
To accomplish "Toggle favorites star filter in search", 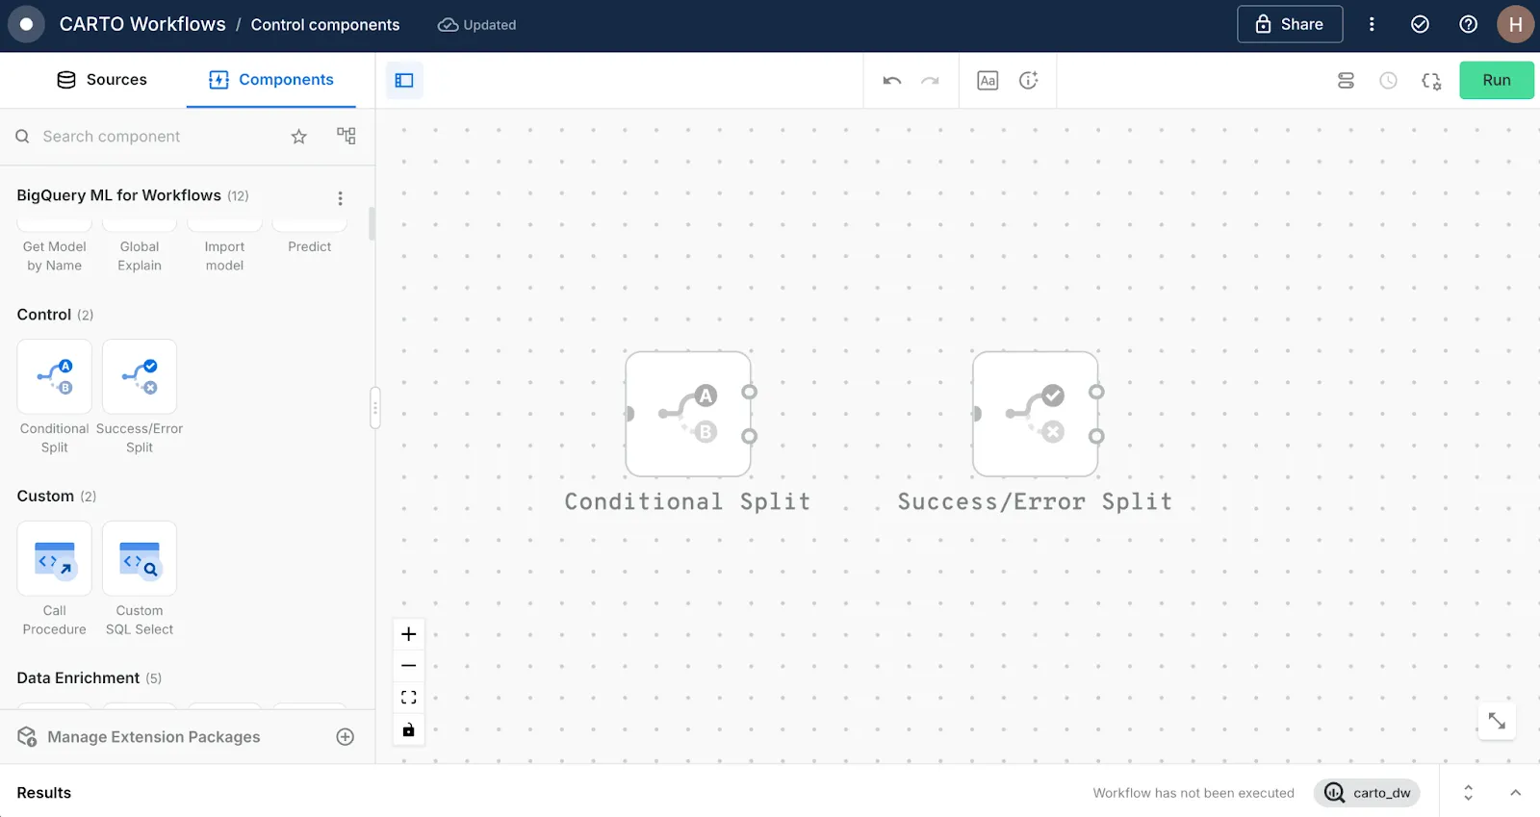I will (299, 137).
